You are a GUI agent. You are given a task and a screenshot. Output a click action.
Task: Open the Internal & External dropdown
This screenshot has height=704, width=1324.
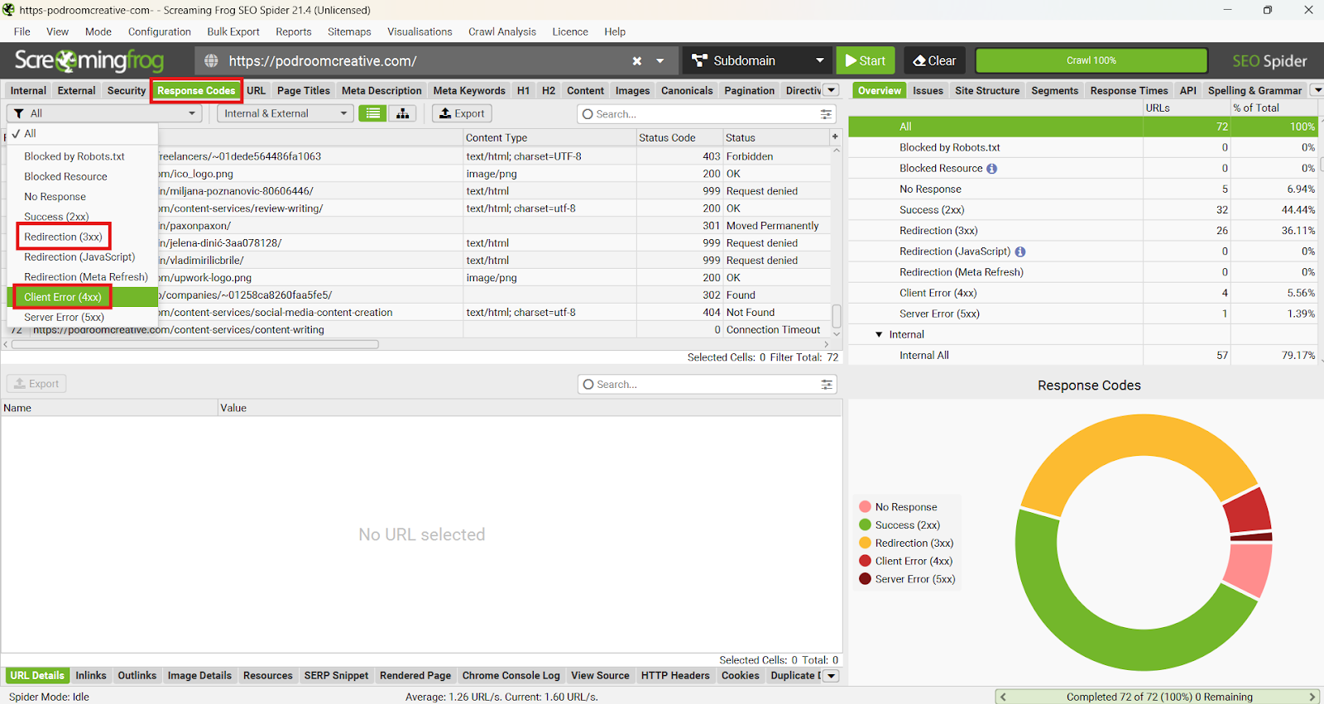pyautogui.click(x=285, y=113)
